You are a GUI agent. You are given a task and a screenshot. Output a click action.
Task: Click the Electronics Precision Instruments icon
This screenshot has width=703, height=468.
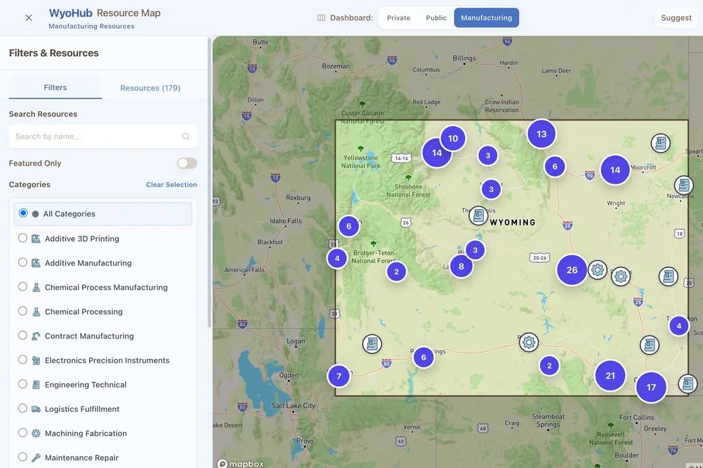pos(35,360)
